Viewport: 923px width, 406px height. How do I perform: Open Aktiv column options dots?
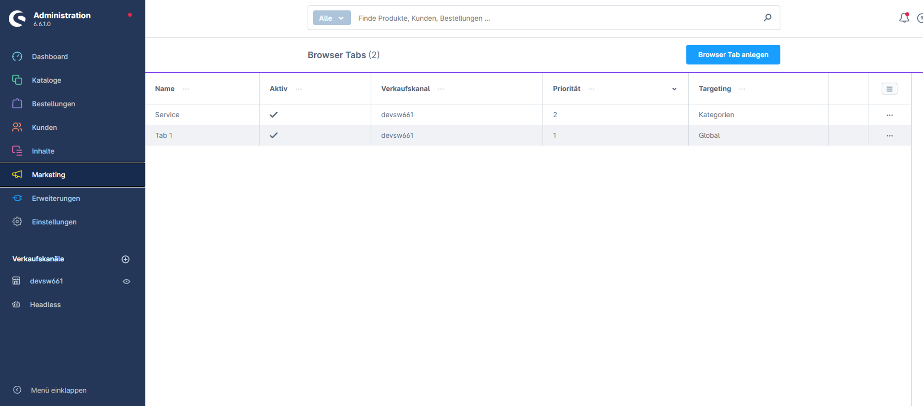299,89
